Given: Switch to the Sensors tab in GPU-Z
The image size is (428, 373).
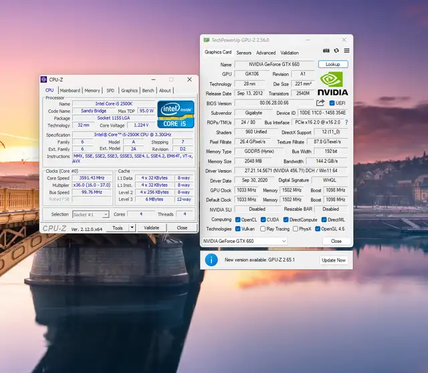Looking at the screenshot, I should tap(243, 53).
